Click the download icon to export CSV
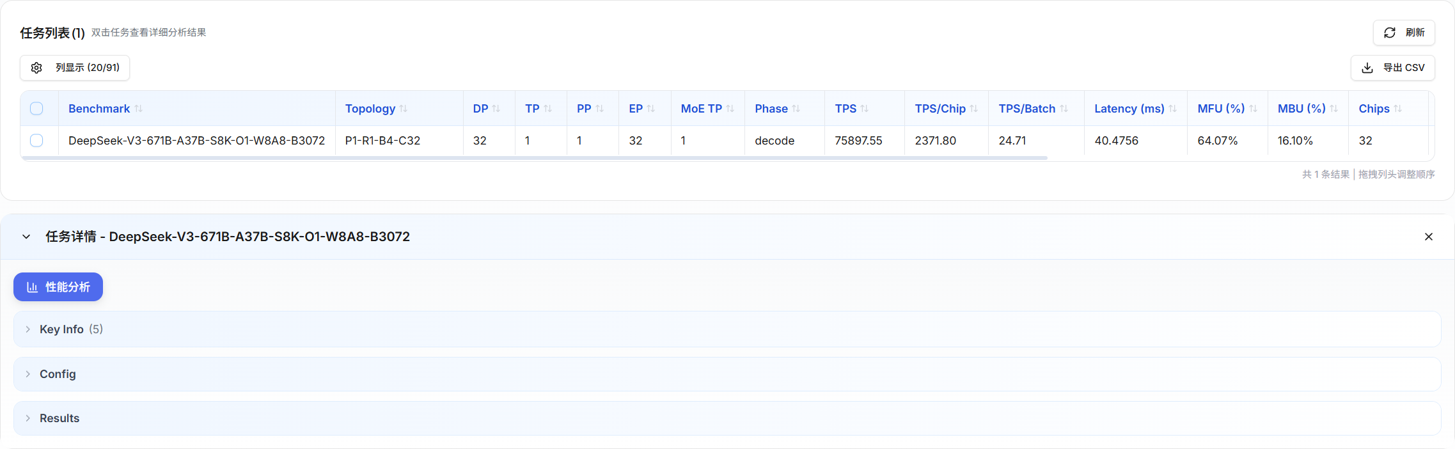Screen dimensions: 1455x449 1367,68
